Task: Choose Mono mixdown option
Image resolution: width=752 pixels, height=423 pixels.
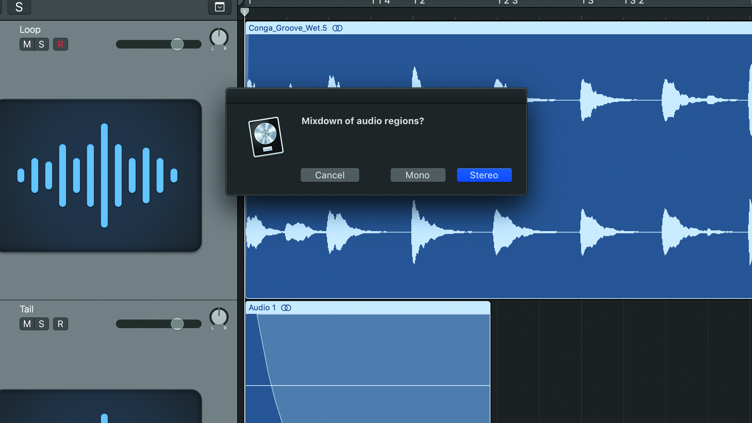Action: tap(418, 175)
